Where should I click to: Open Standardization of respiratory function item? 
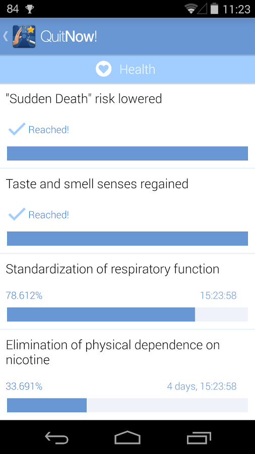[x=127, y=292]
